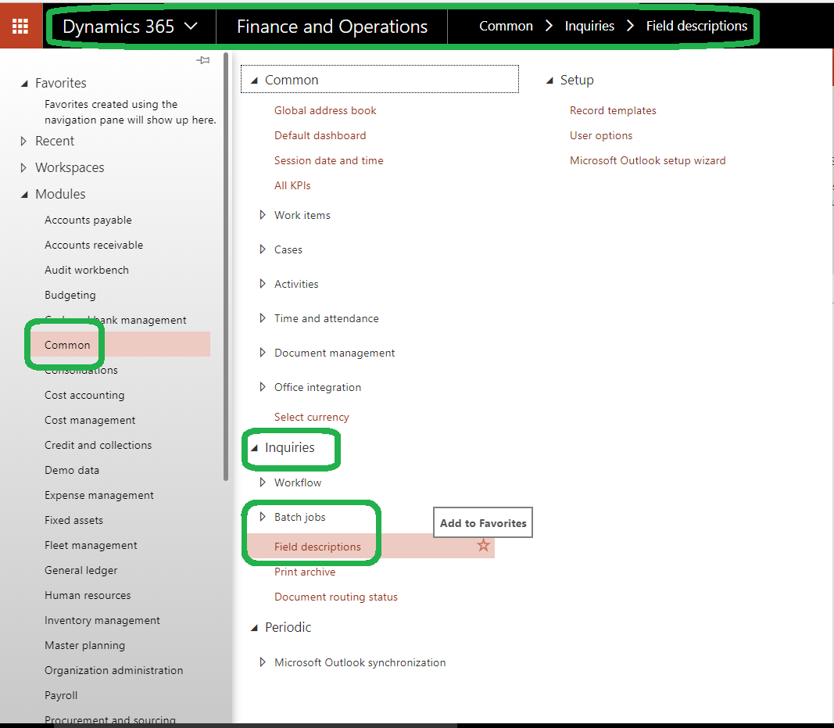
Task: Collapse the Common group header
Action: point(254,81)
